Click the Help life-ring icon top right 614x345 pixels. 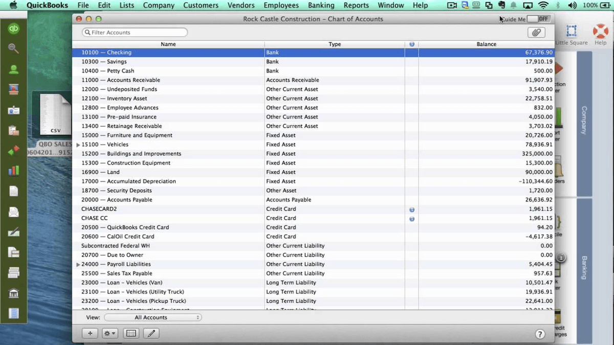[600, 30]
